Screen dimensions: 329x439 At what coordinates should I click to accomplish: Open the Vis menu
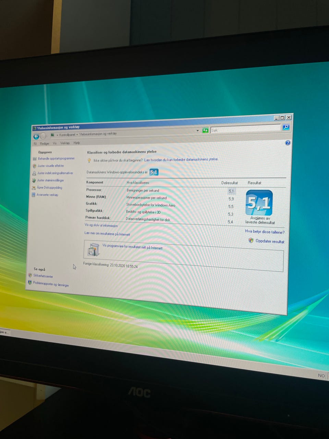tap(54, 143)
